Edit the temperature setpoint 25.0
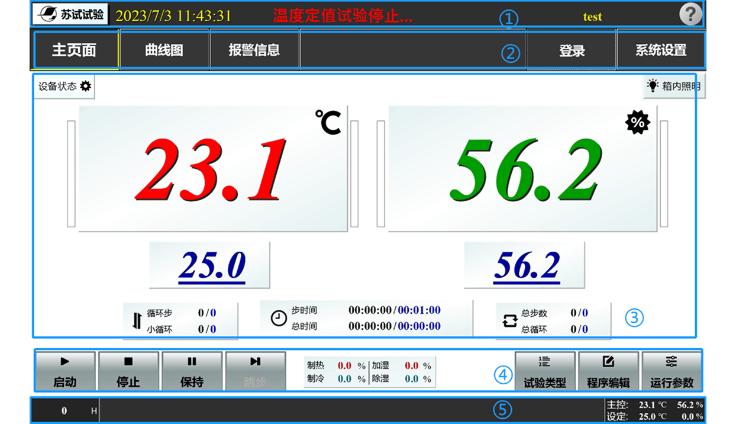The height and width of the screenshot is (424, 736). click(x=210, y=265)
